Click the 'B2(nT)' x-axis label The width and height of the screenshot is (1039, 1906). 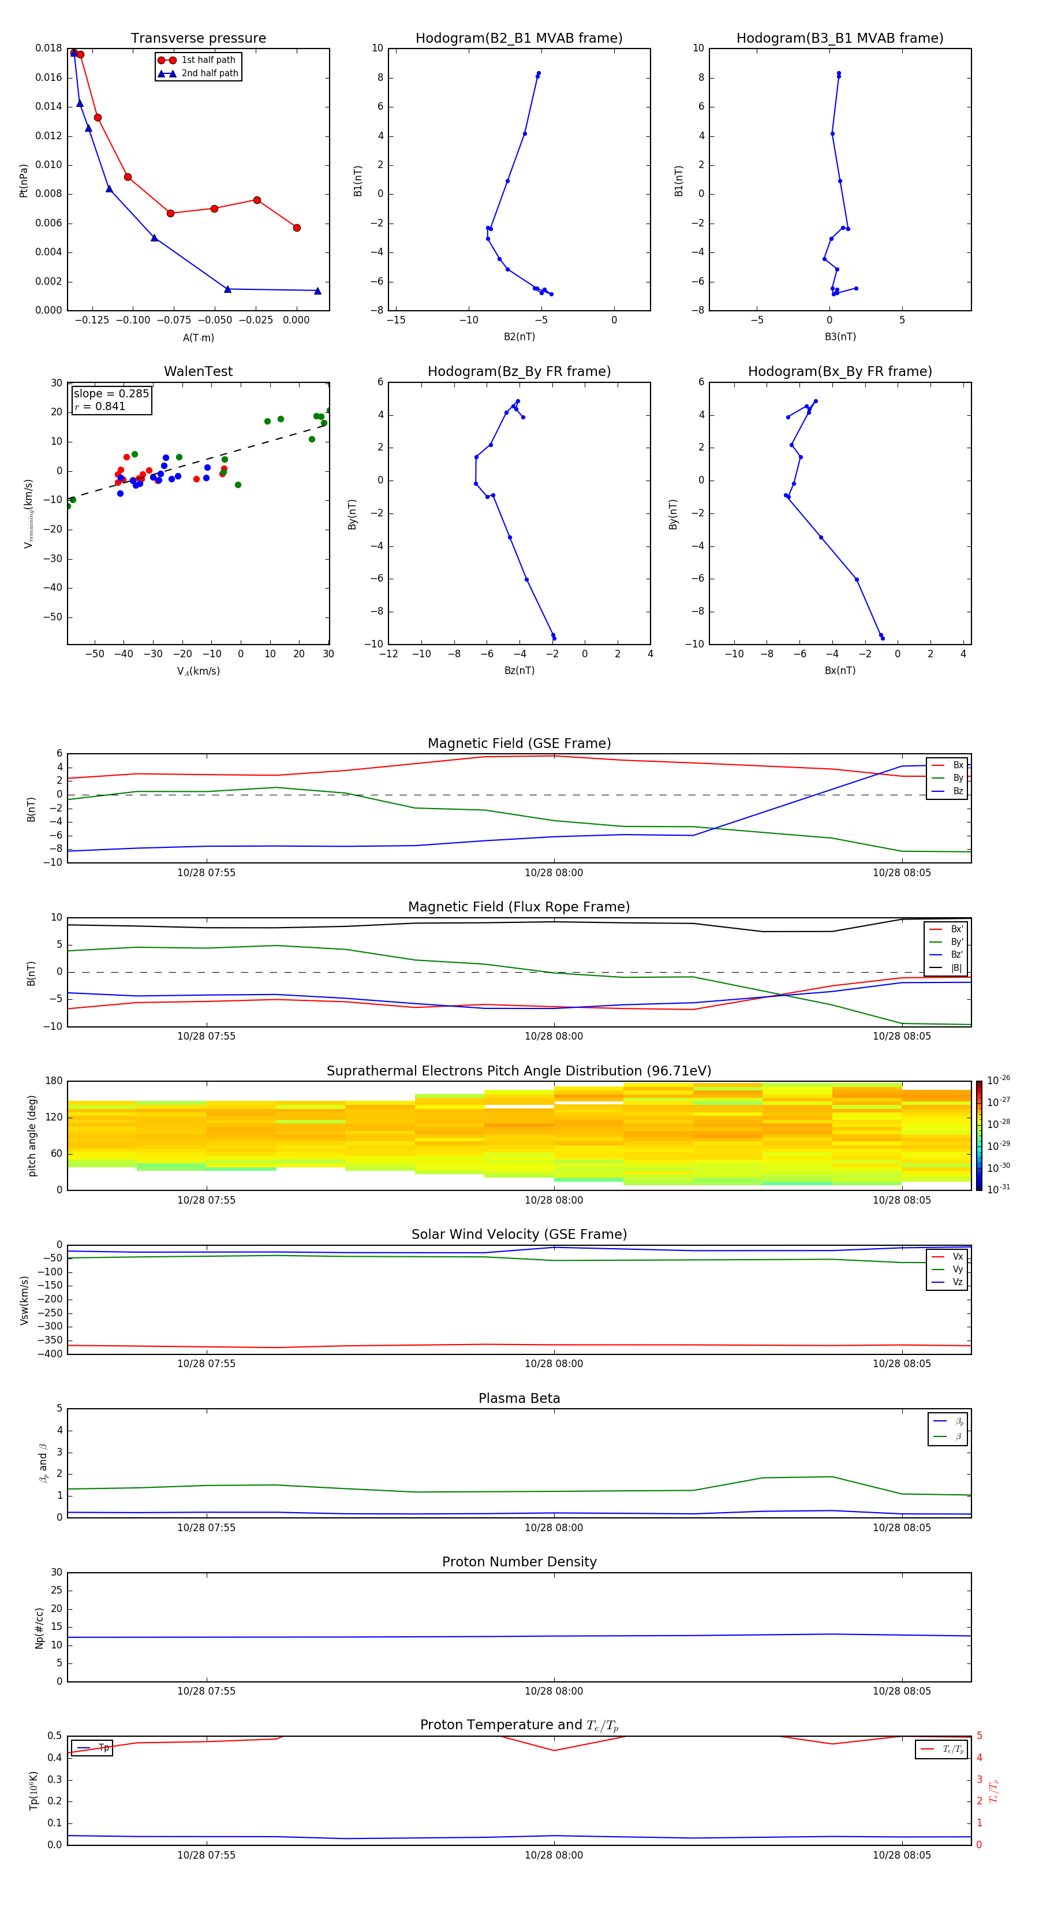(x=519, y=337)
